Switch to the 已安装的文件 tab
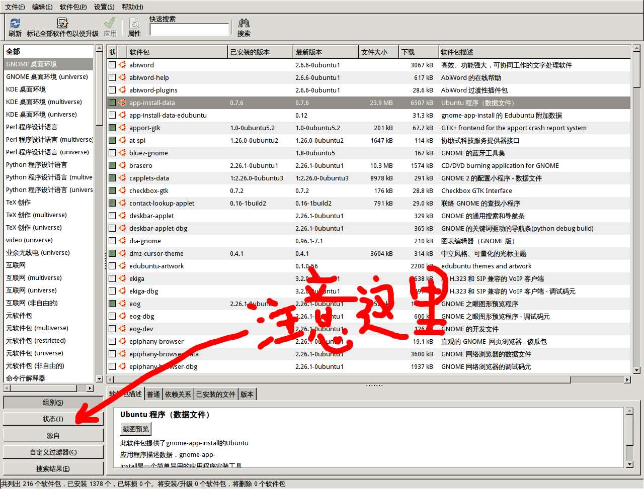 pos(216,395)
